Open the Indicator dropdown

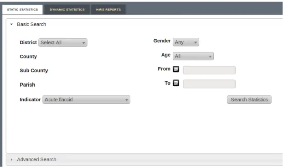[x=86, y=100]
